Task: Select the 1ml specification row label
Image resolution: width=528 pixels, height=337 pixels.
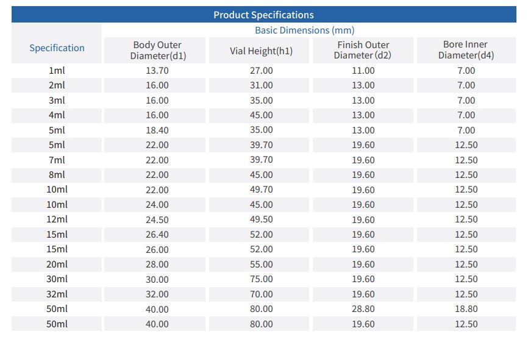Action: point(57,71)
